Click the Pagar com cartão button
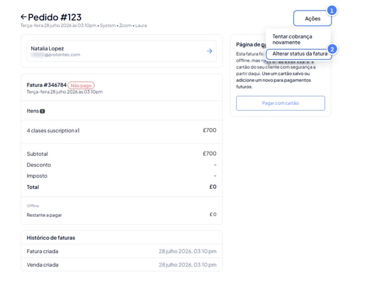367x283 pixels. [280, 103]
